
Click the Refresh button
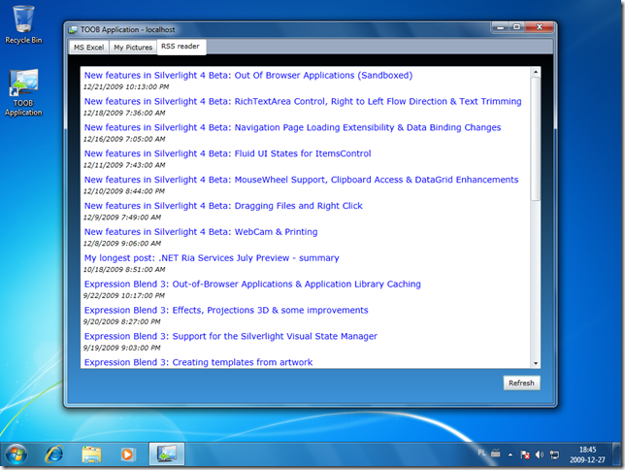tap(521, 383)
